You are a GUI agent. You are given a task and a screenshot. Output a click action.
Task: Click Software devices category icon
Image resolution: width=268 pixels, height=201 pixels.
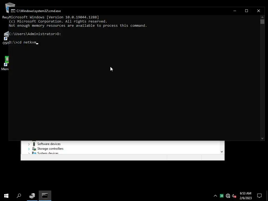[34, 144]
